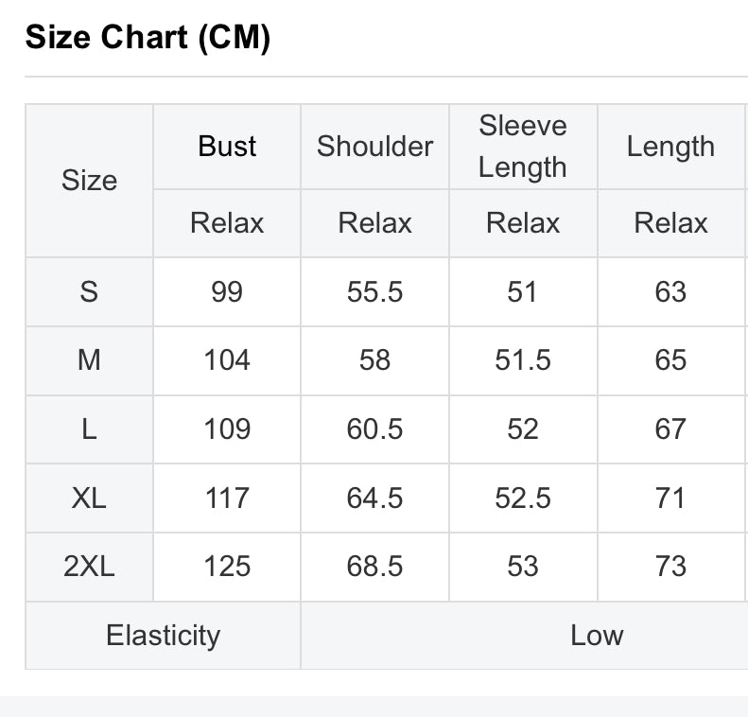Click the Sleeve Length column header
Screen dimensions: 748x717
(x=523, y=147)
